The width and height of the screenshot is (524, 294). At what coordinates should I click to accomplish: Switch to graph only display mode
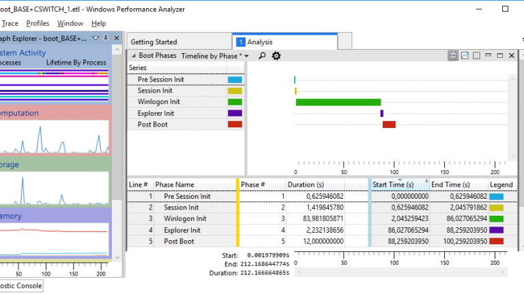(x=465, y=56)
